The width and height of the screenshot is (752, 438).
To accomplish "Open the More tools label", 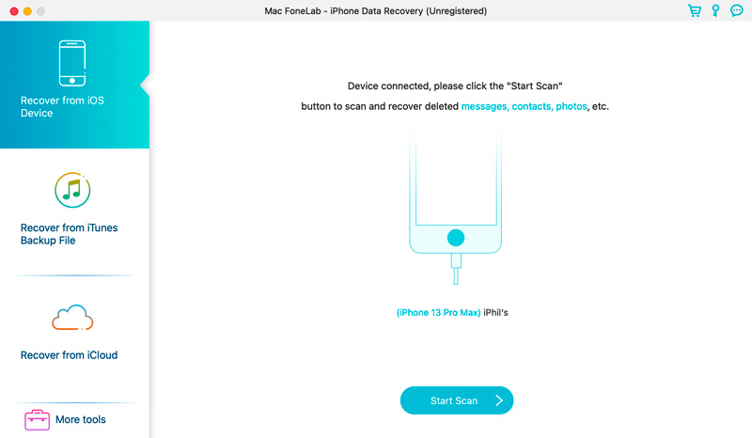I will 81,419.
